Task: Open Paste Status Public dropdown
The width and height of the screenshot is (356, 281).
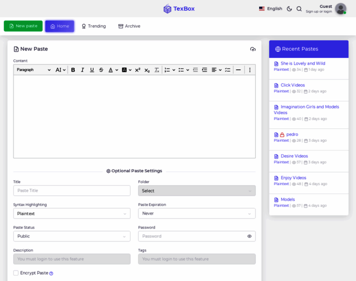Action: pyautogui.click(x=72, y=237)
